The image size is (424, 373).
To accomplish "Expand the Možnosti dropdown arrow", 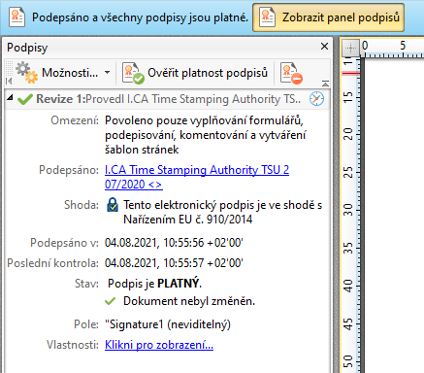I will point(108,73).
